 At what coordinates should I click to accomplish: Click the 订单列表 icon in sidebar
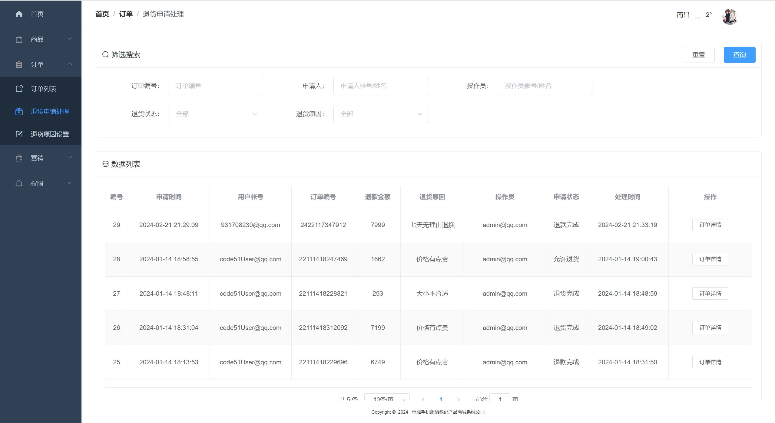tap(19, 89)
